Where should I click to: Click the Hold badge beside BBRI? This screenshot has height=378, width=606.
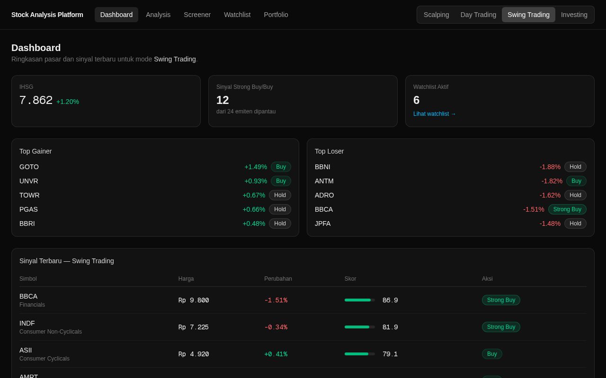[x=280, y=223]
